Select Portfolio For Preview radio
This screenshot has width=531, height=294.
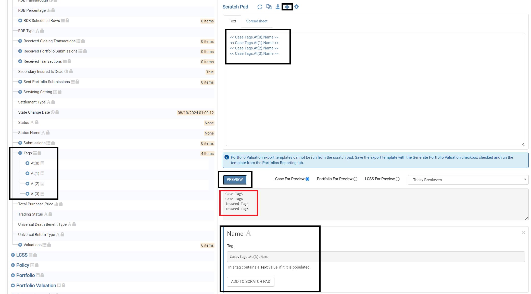355,179
